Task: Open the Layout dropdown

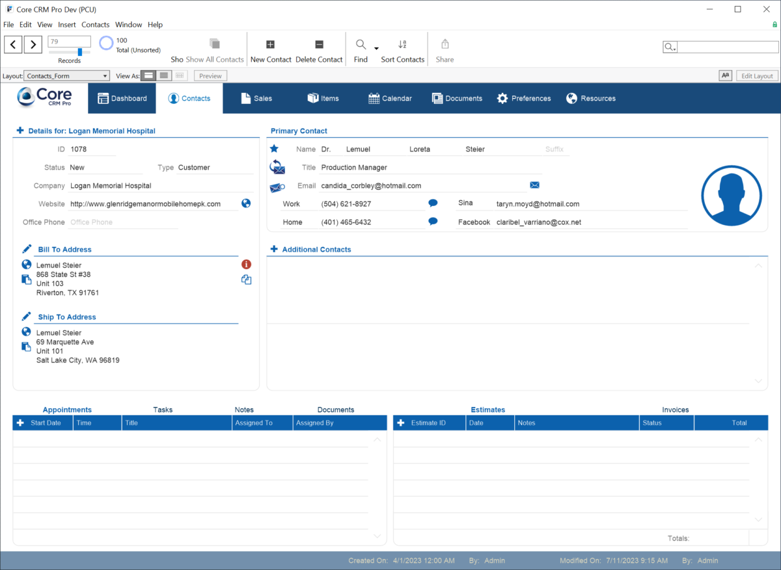Action: (x=66, y=75)
